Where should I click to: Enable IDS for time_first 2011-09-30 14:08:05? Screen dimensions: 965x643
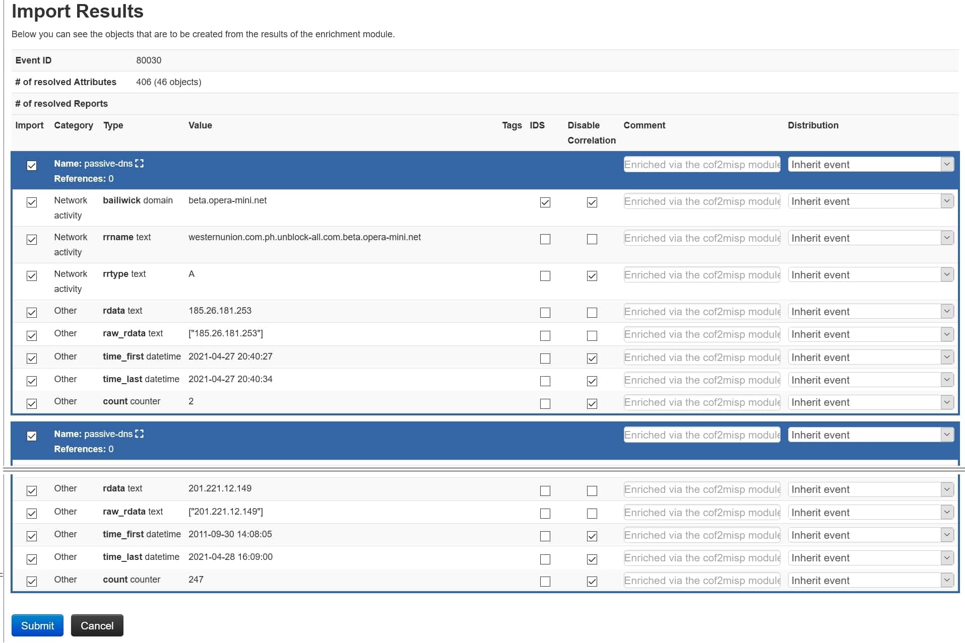coord(545,536)
